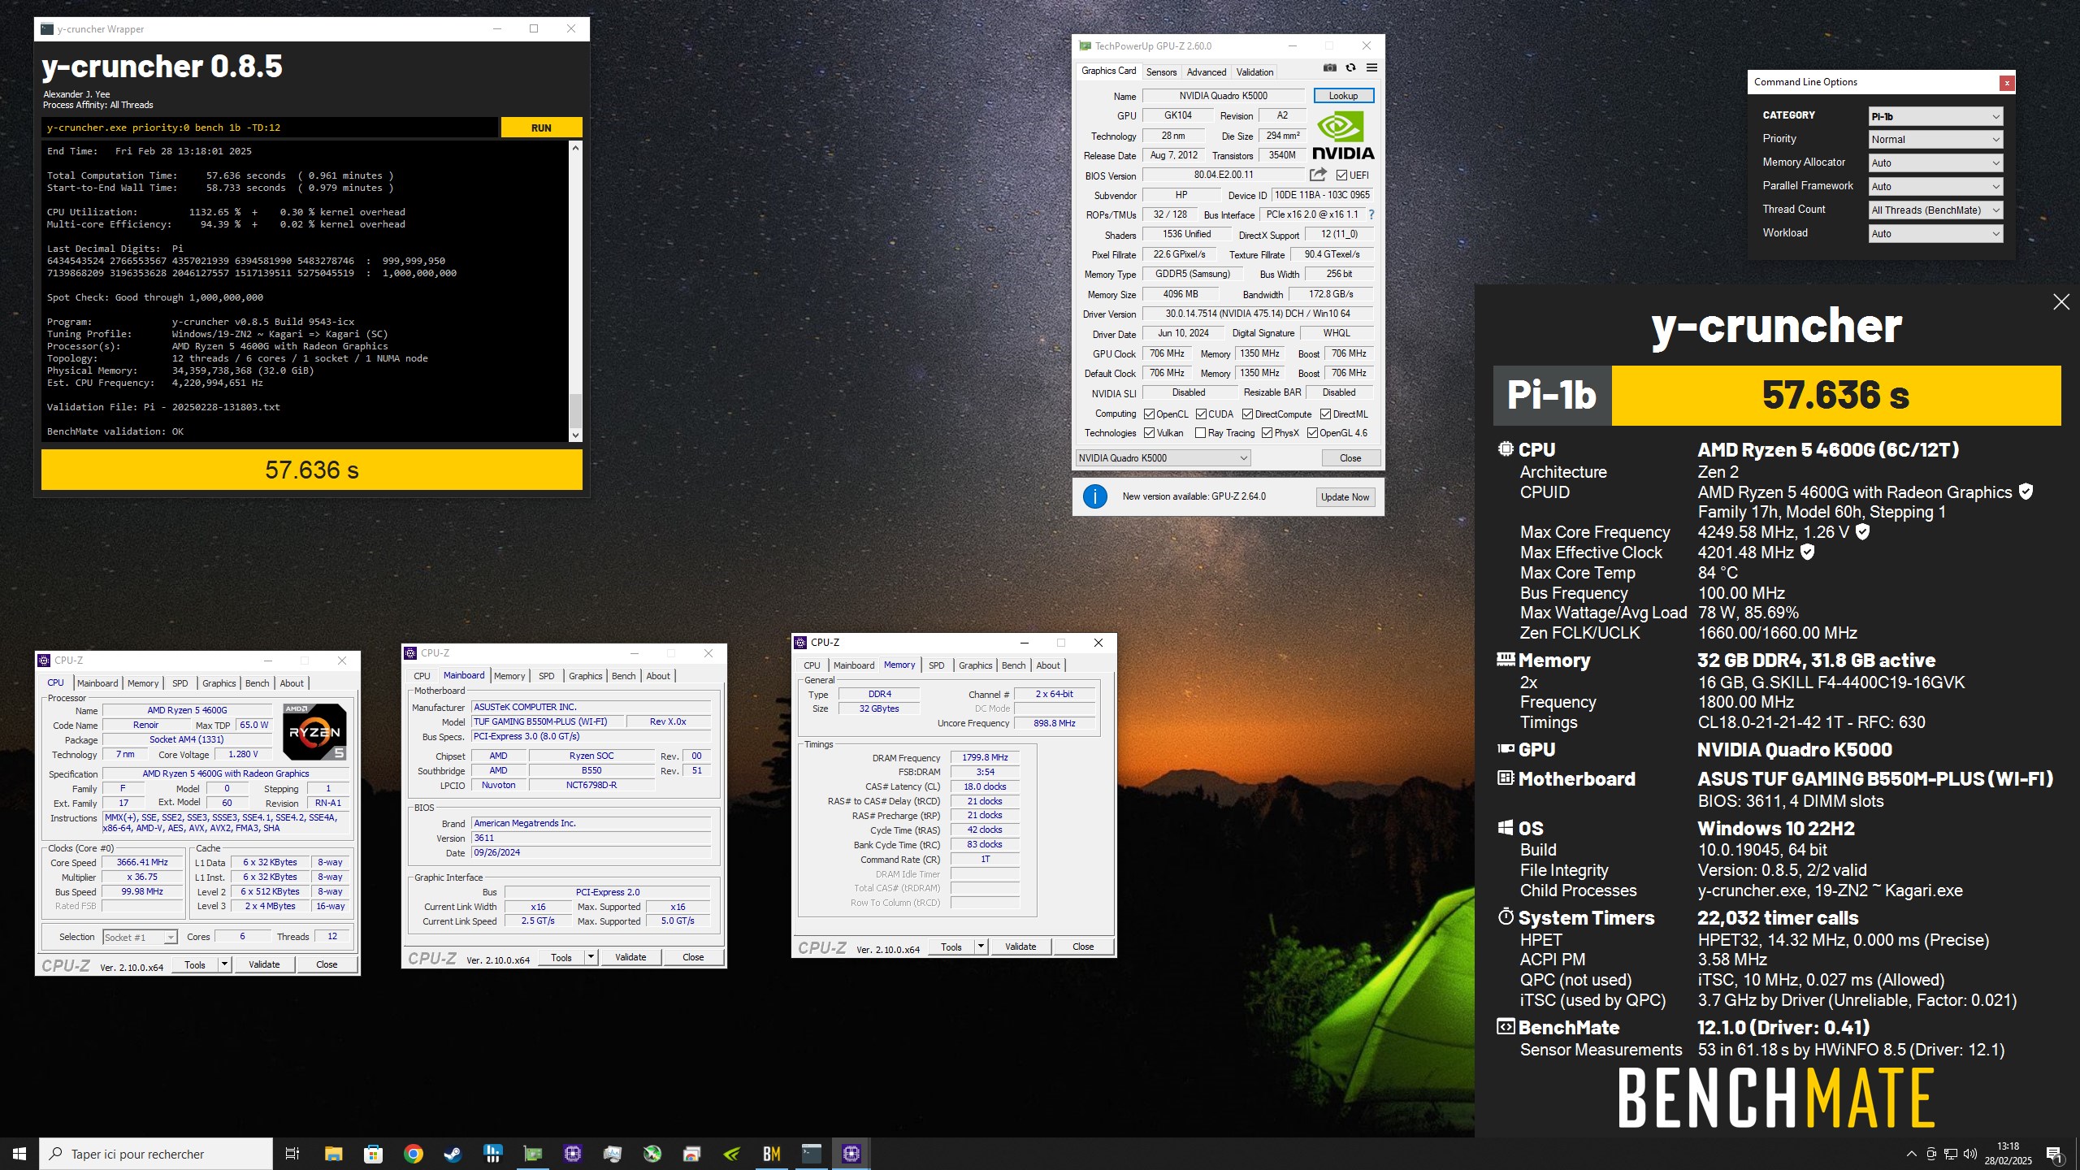Toggle the OpenCL checkbox
The image size is (2080, 1170).
1150,414
